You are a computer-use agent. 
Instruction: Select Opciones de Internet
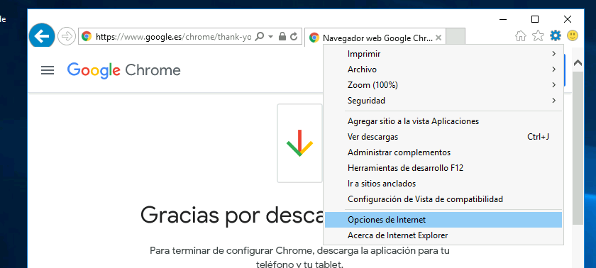pyautogui.click(x=443, y=220)
